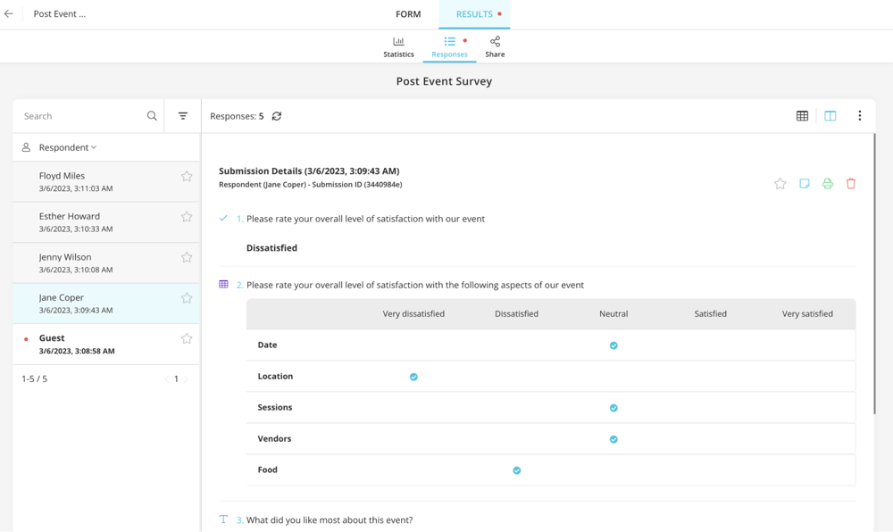Switch to split panel view

coord(830,116)
